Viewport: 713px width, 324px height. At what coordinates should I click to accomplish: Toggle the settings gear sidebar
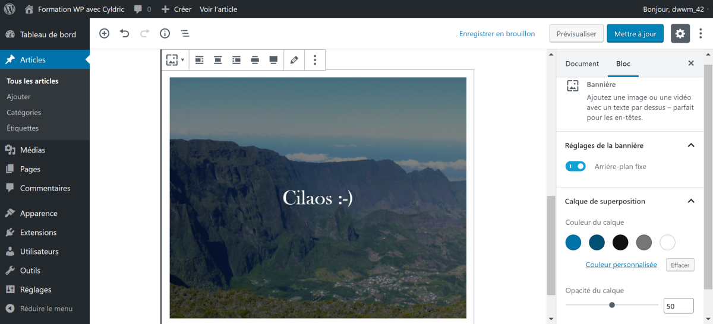[680, 34]
